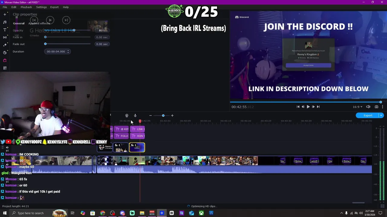Click the Fade in slider handle

[45, 37]
